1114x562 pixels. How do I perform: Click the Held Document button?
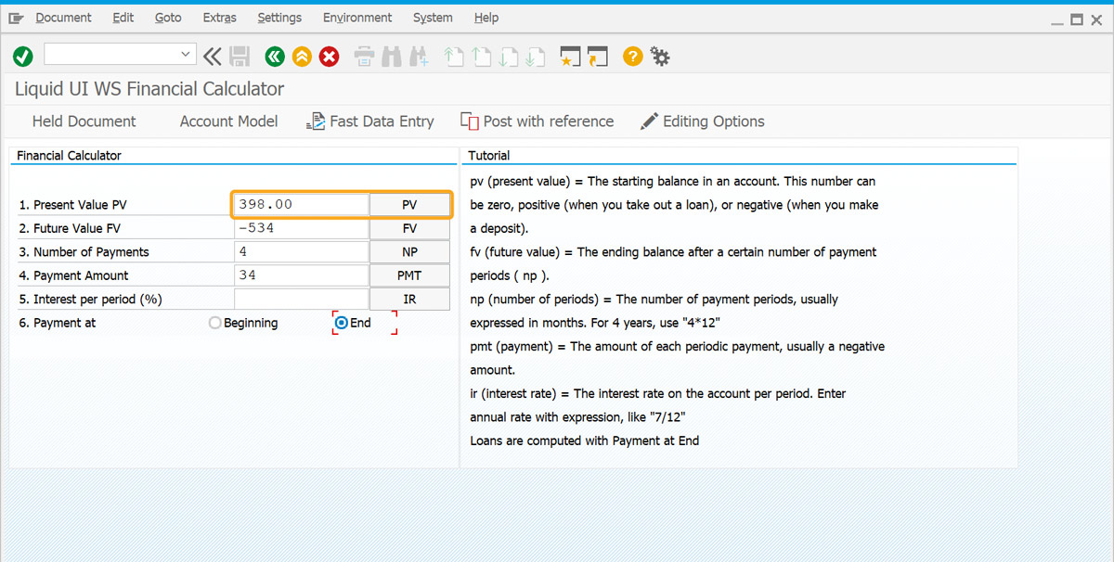(x=84, y=121)
